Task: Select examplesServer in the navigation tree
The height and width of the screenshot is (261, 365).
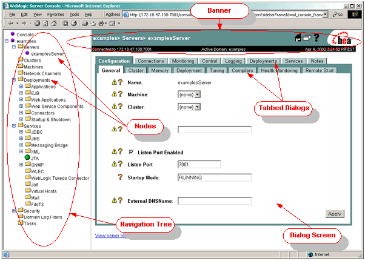Action: (47, 54)
